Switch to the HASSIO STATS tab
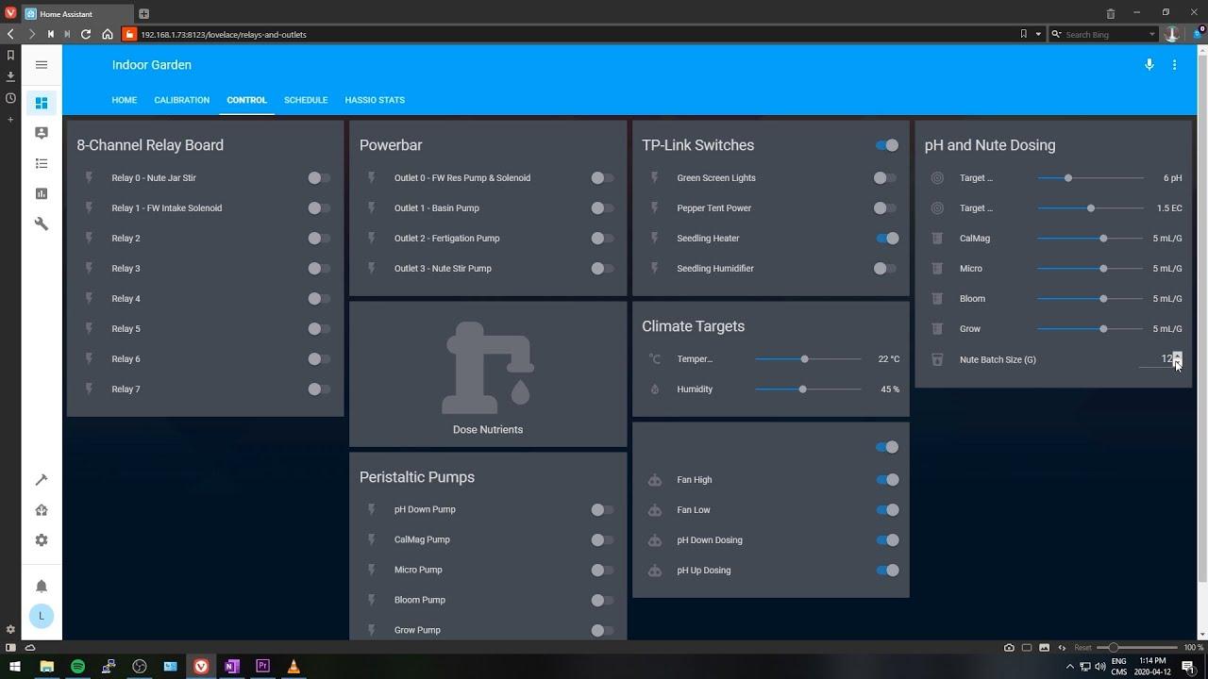1208x679 pixels. pos(375,100)
